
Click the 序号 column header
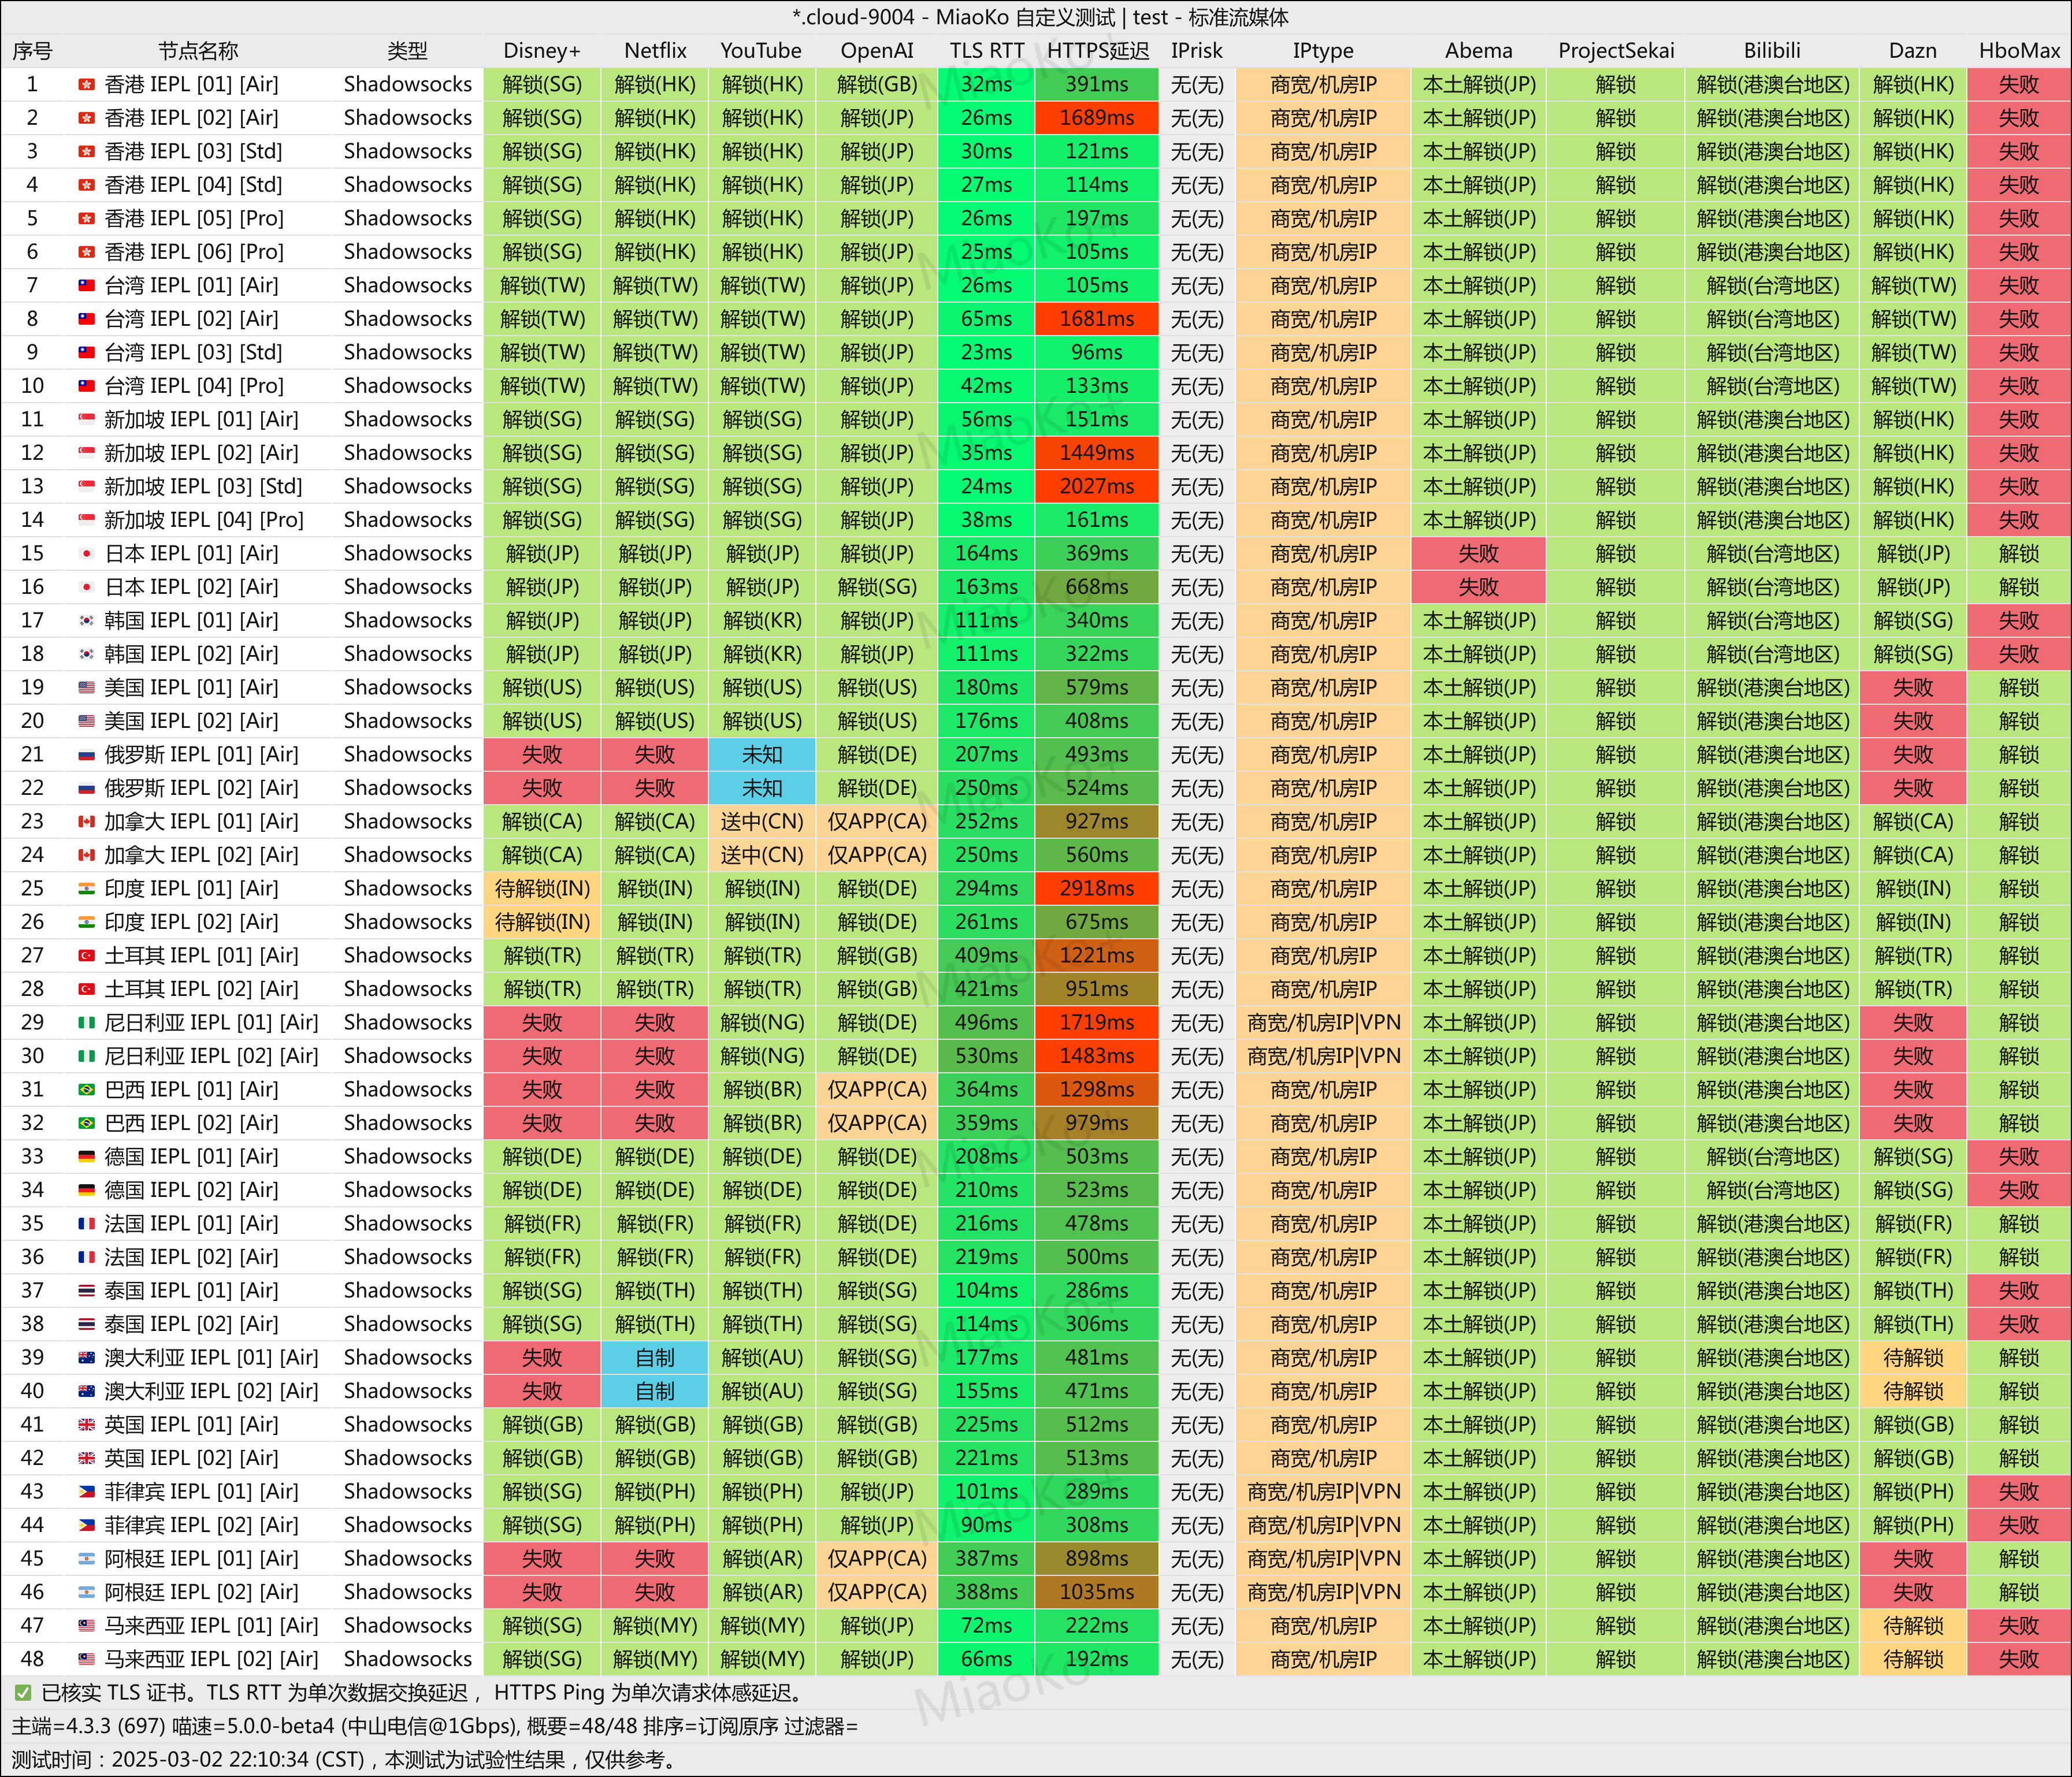(x=32, y=51)
